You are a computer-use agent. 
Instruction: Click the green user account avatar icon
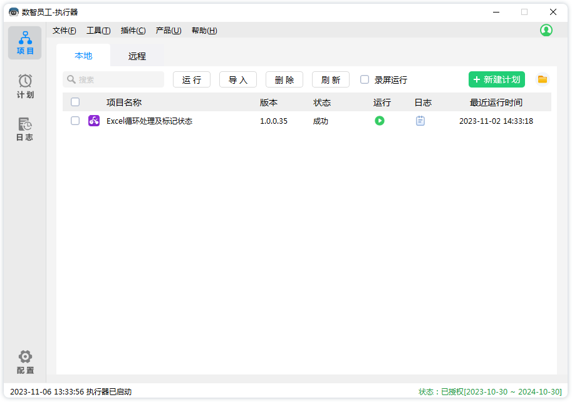tap(546, 30)
